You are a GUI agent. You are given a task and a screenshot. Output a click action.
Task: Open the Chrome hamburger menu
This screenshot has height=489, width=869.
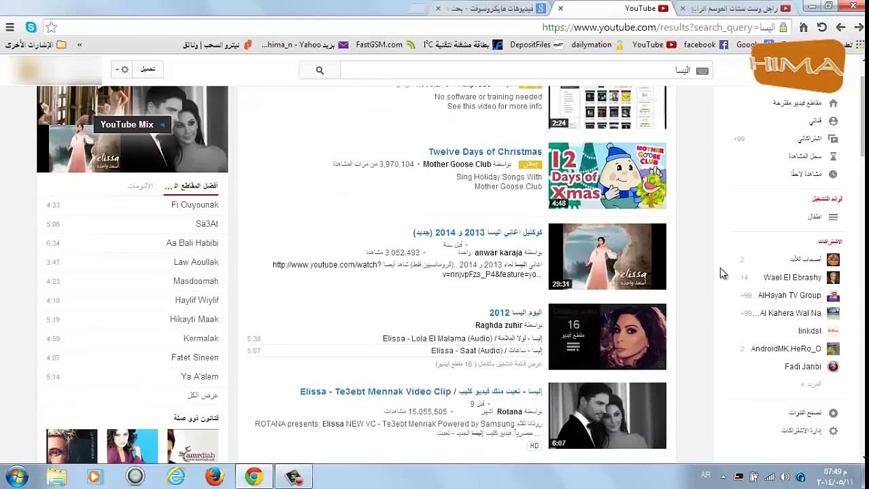[10, 27]
